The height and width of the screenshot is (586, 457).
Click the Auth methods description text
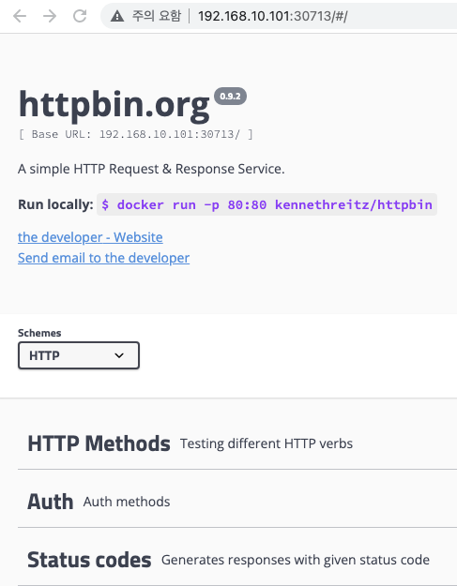click(x=127, y=502)
